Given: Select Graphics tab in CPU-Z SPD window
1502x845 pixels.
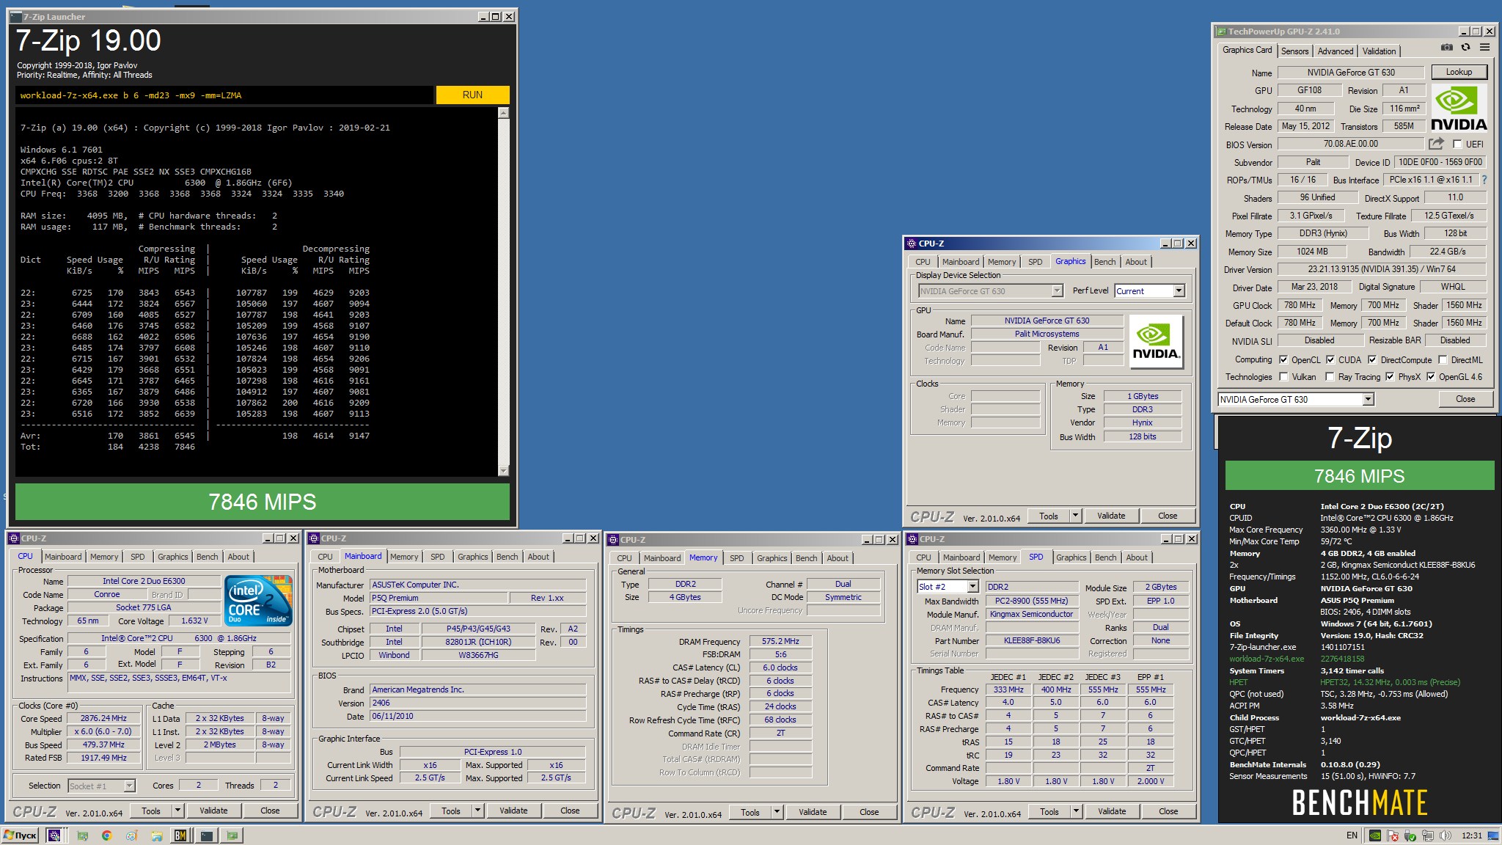Looking at the screenshot, I should pyautogui.click(x=1071, y=557).
